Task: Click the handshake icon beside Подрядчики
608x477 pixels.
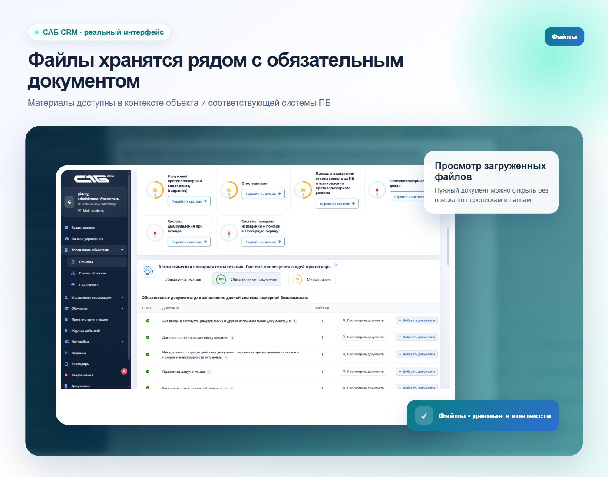Action: pyautogui.click(x=73, y=285)
